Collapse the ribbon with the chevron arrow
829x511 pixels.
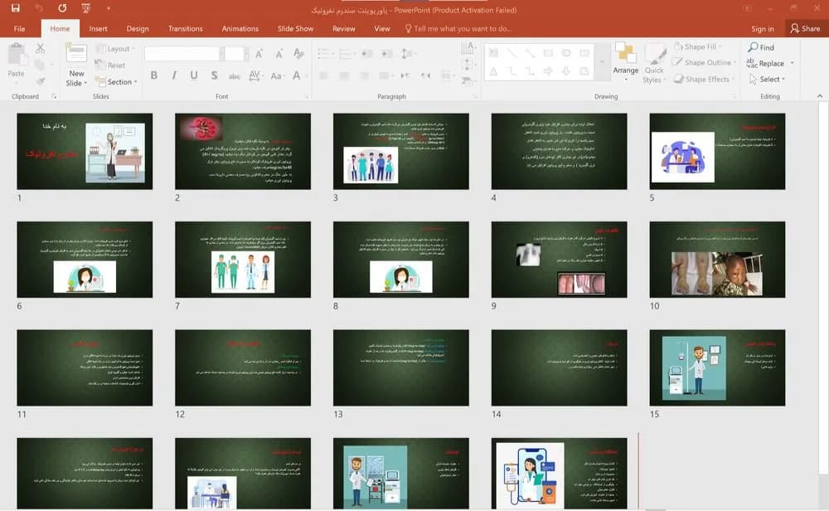pos(820,95)
